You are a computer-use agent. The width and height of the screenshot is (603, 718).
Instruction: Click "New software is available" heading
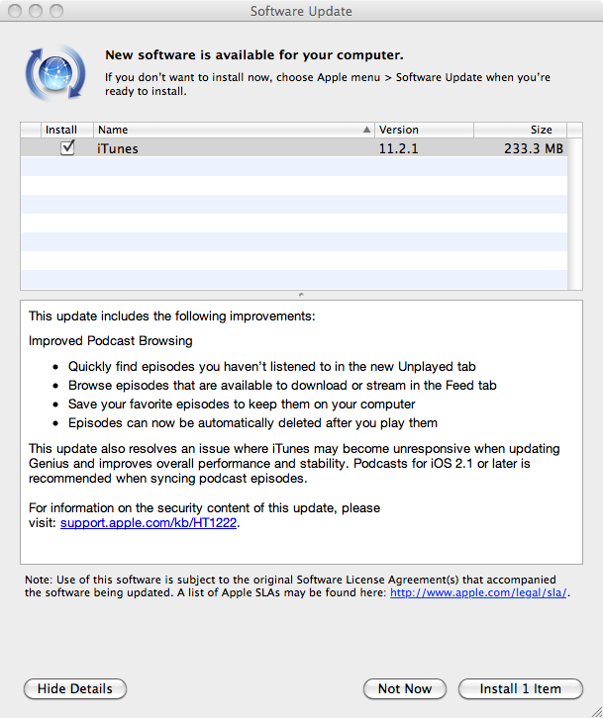(x=254, y=55)
